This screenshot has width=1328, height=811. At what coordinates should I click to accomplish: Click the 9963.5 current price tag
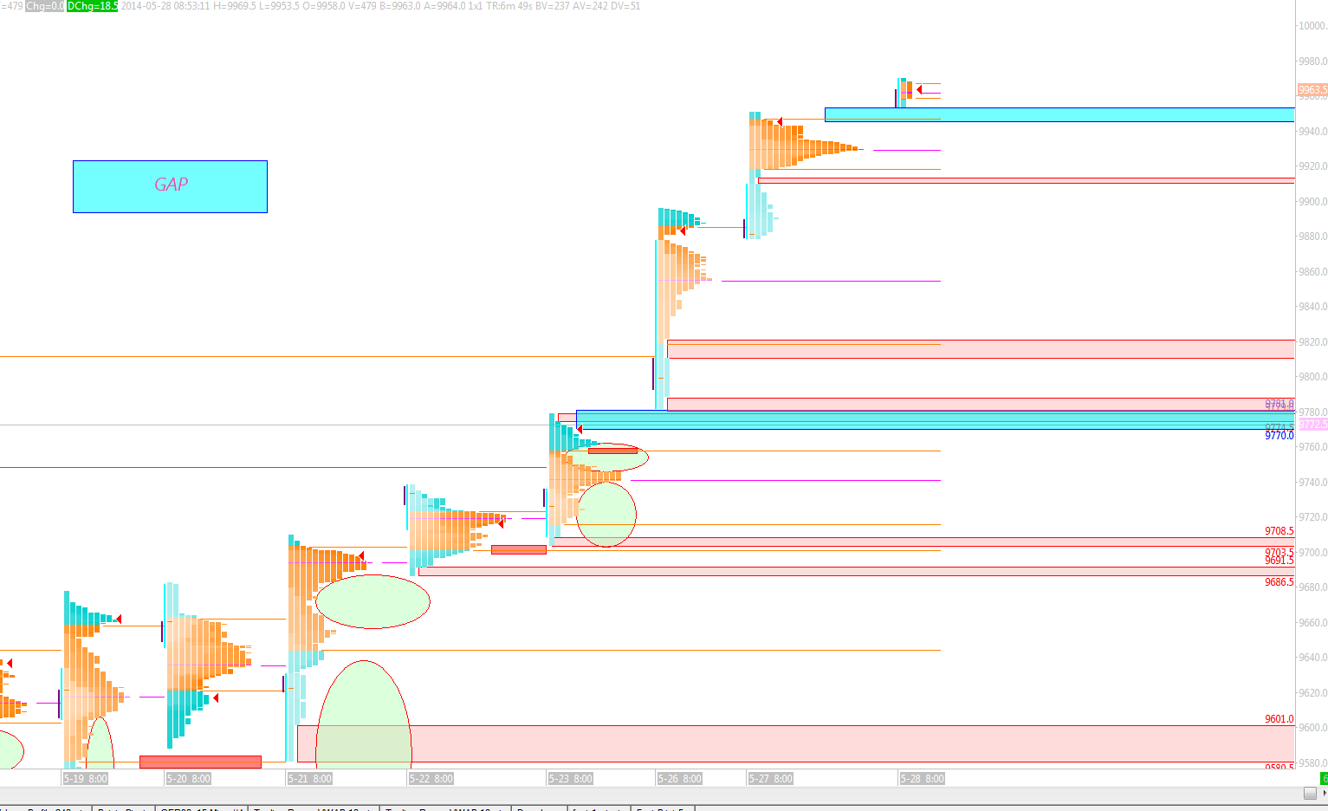coord(1312,89)
